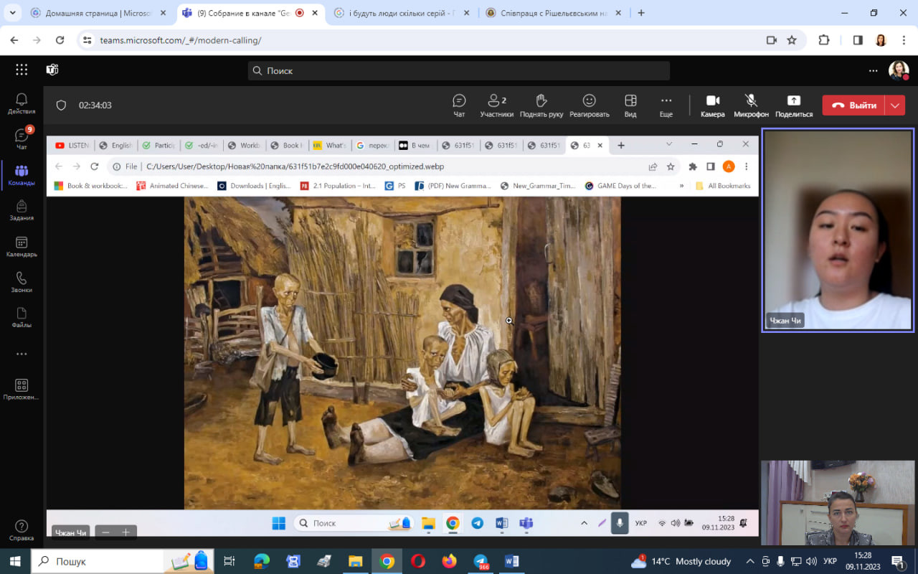The image size is (918, 574).
Task: Show the Участники participants list
Action: 497,105
